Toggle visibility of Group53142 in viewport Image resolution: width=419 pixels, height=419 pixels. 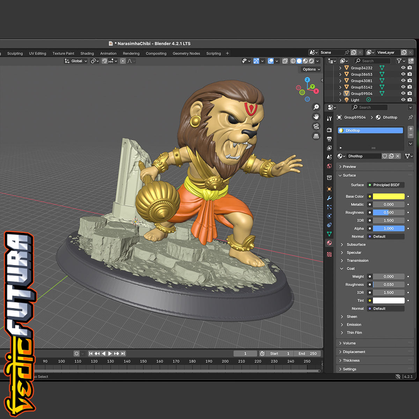403,87
